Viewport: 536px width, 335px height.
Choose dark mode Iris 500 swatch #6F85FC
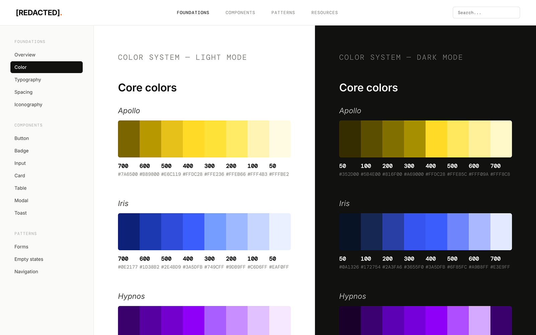458,232
